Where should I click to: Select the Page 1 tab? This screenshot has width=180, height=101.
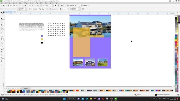coord(26,89)
